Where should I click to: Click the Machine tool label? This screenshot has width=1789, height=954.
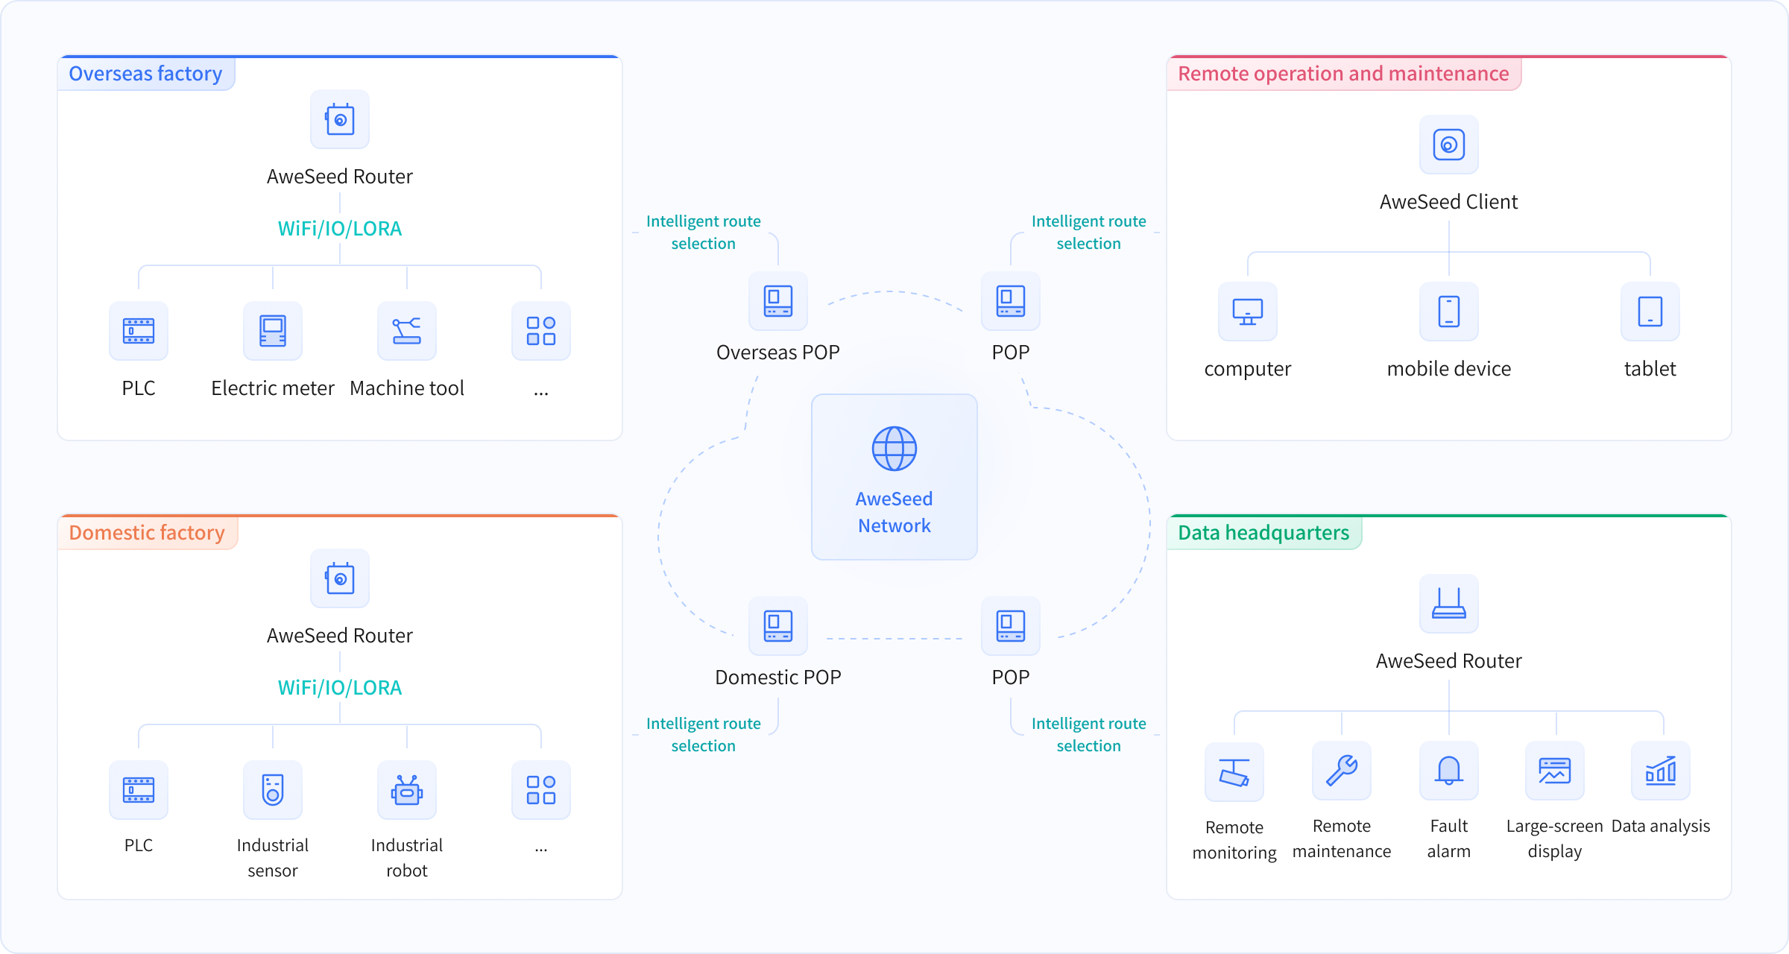point(407,388)
